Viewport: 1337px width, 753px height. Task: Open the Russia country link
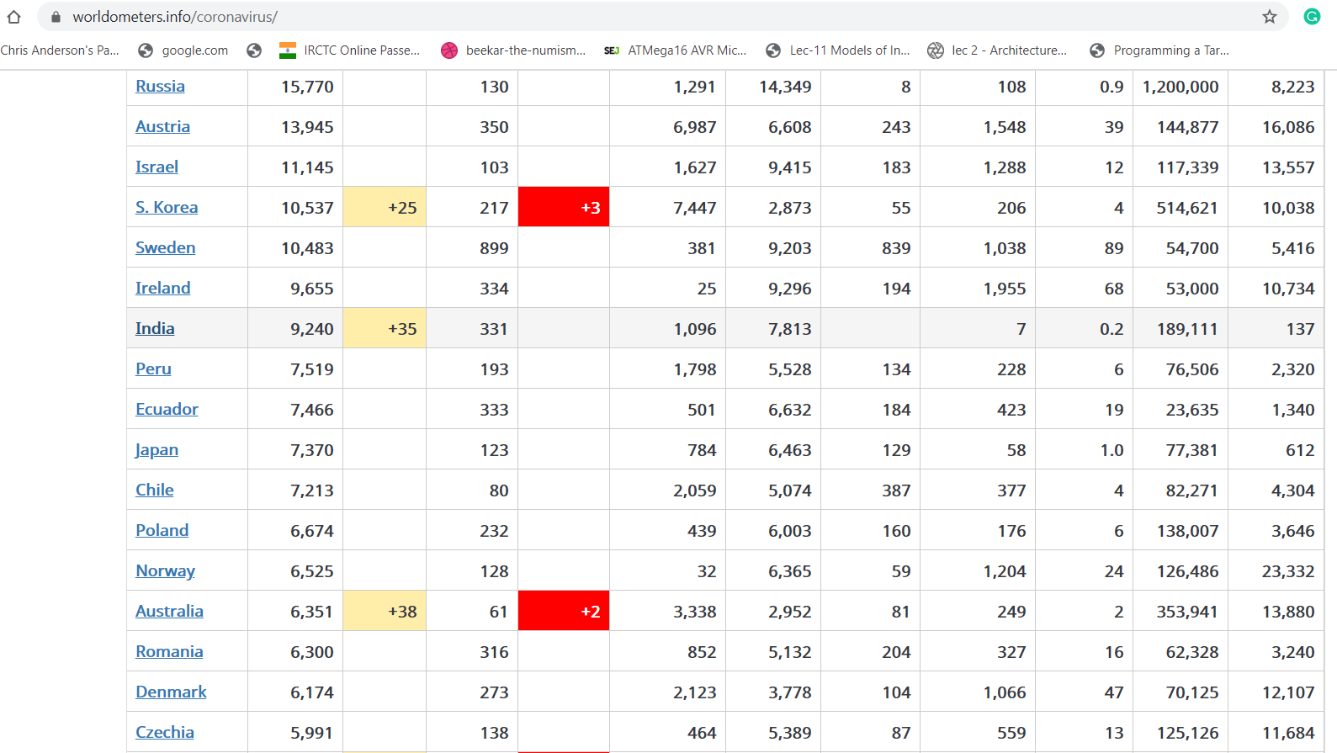[160, 86]
